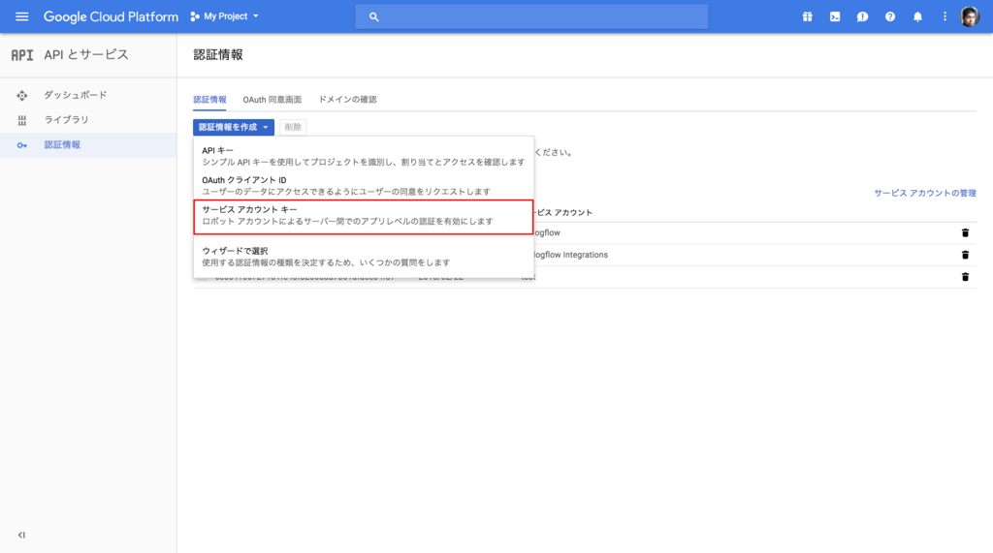
Task: Delete the Dialogflow service account key
Action: 965,232
